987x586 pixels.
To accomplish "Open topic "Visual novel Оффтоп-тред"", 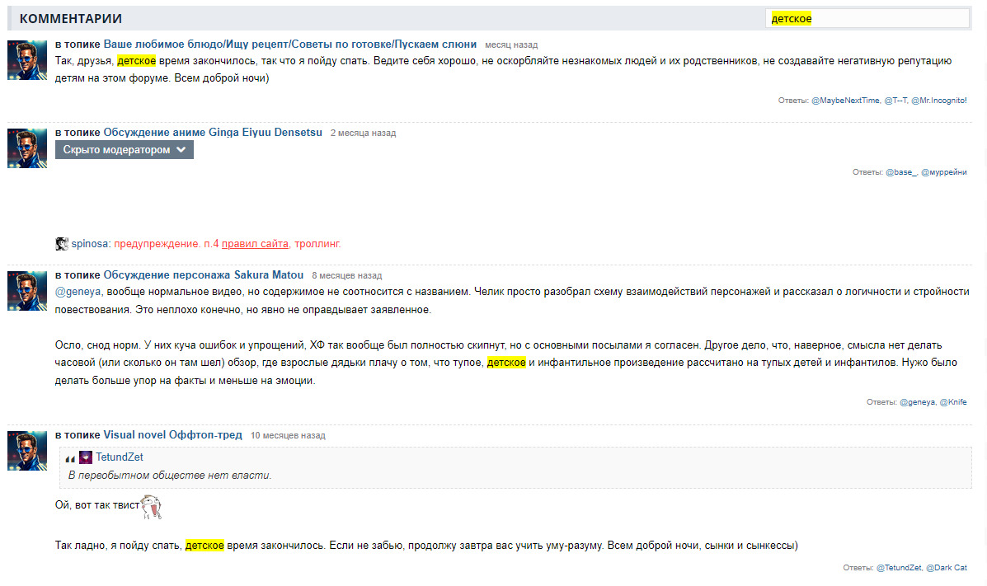I will pyautogui.click(x=172, y=435).
